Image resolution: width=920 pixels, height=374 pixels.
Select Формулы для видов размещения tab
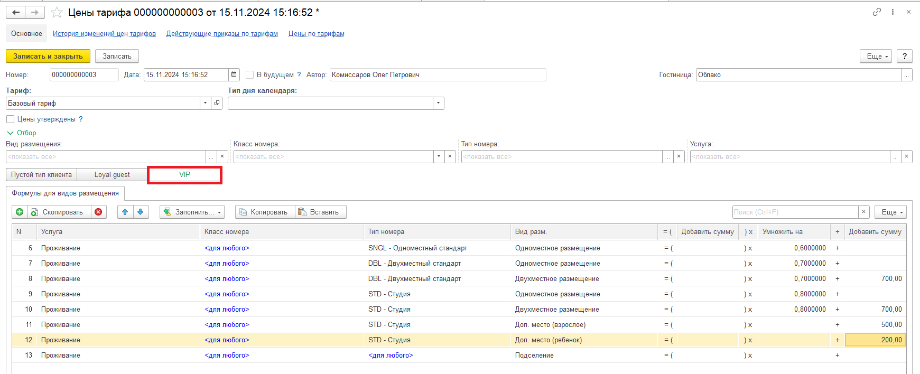[65, 193]
